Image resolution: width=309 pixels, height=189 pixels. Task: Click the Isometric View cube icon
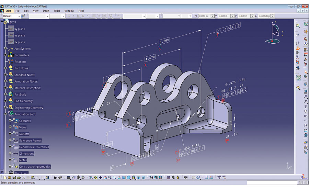(128, 177)
